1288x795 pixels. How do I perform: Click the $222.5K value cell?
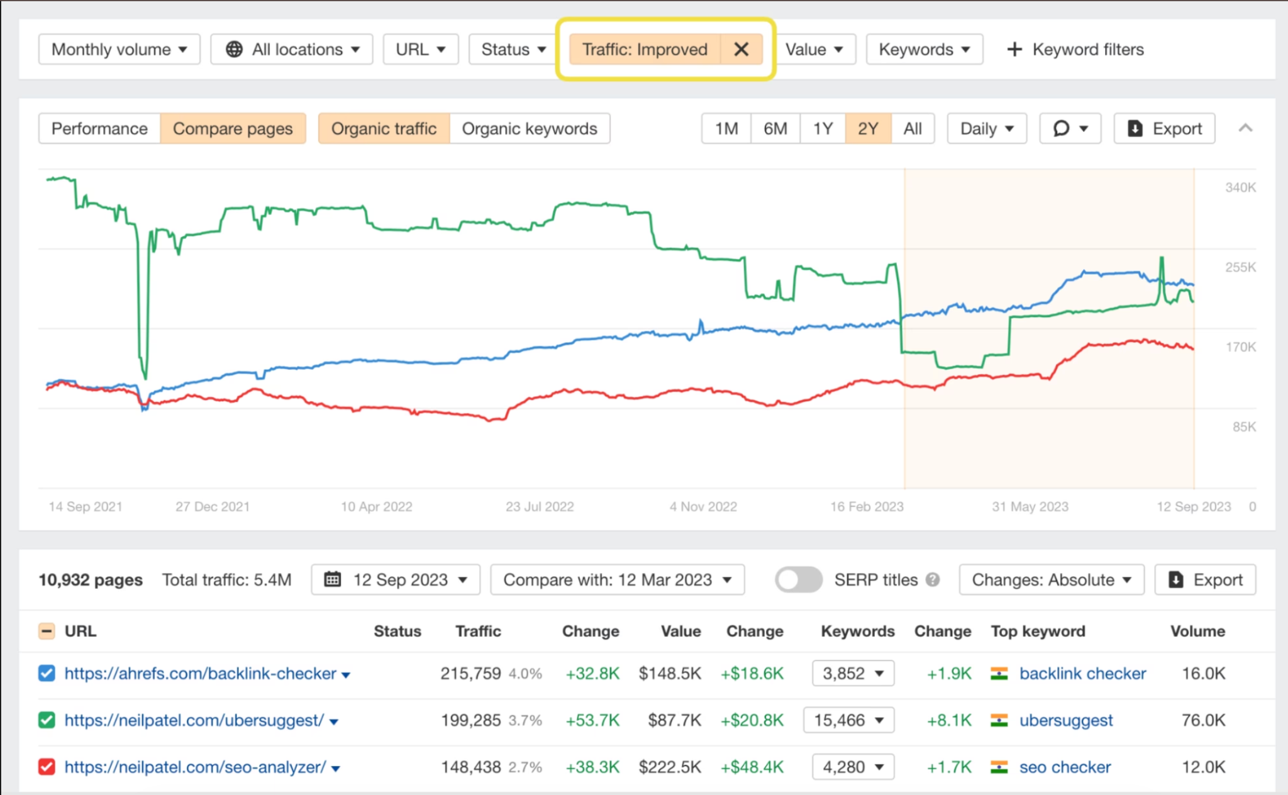pyautogui.click(x=670, y=767)
